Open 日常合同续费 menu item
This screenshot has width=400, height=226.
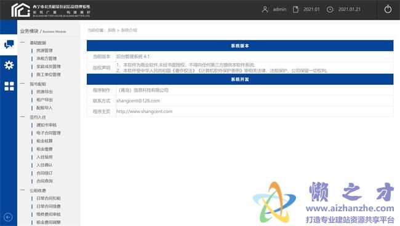[x=49, y=206]
